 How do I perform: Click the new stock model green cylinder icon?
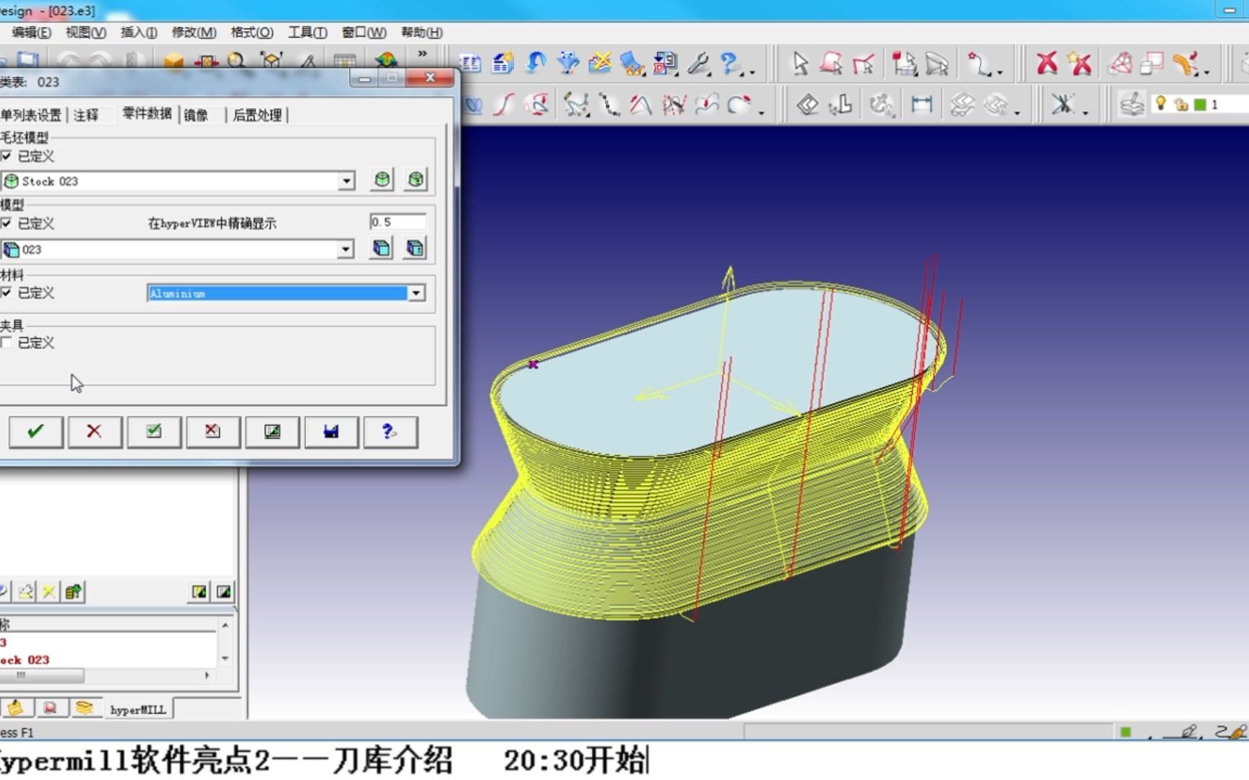382,180
